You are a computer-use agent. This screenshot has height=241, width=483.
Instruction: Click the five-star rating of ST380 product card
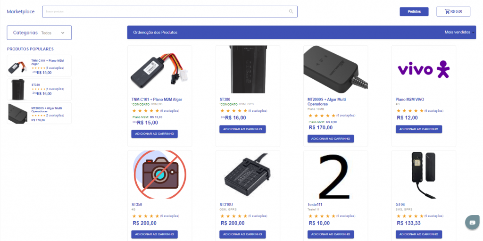pyautogui.click(x=234, y=111)
